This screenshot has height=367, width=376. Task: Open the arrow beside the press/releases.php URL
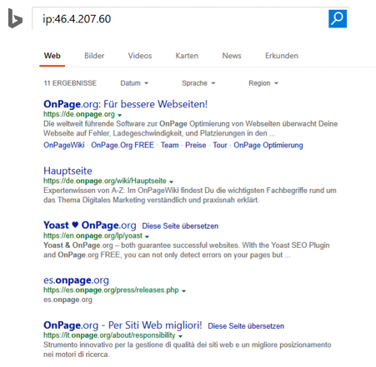tap(183, 290)
